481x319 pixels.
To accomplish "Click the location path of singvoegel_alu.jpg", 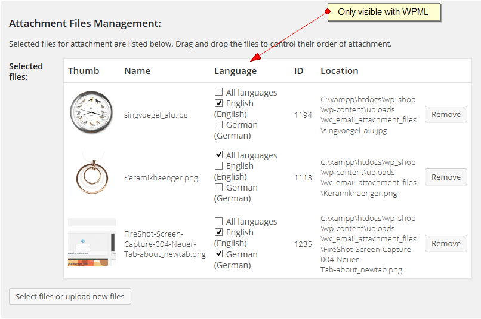I will 368,115.
